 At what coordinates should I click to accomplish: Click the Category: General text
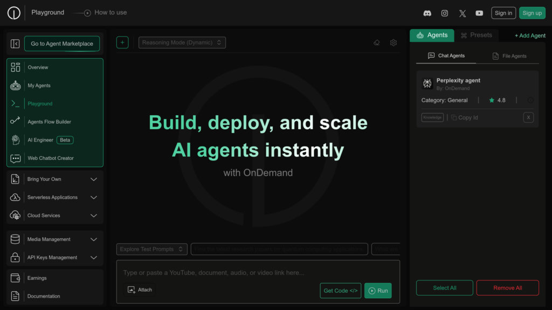pyautogui.click(x=444, y=100)
